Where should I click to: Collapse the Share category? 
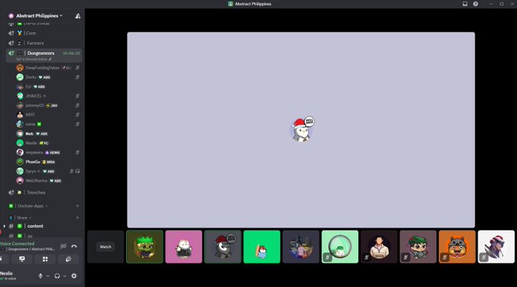[x=21, y=218]
